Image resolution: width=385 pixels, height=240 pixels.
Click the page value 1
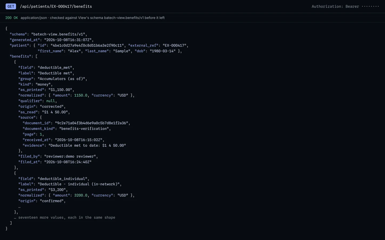pyautogui.click(x=41, y=134)
